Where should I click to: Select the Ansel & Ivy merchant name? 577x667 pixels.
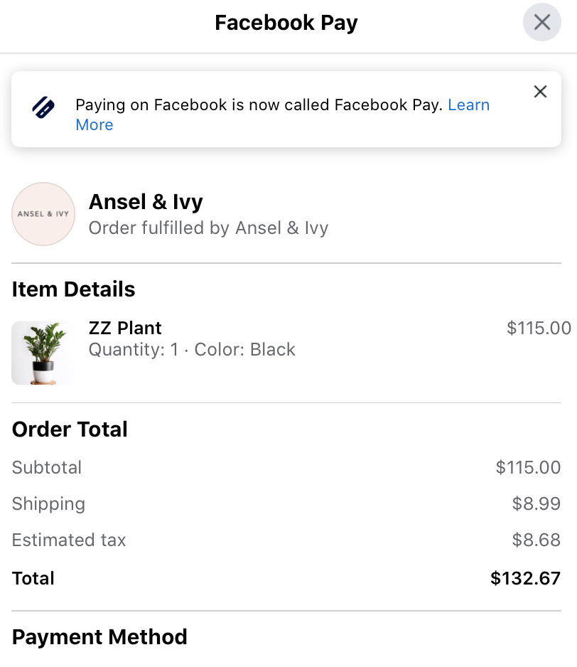[145, 202]
